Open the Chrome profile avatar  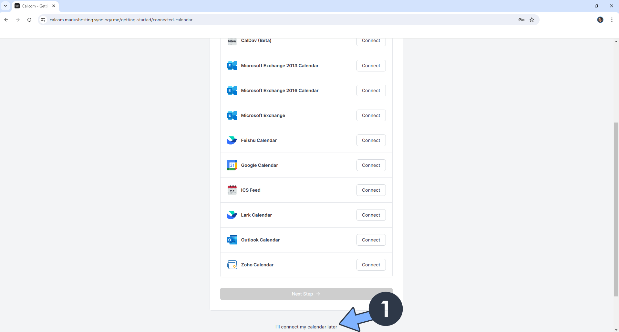600,20
